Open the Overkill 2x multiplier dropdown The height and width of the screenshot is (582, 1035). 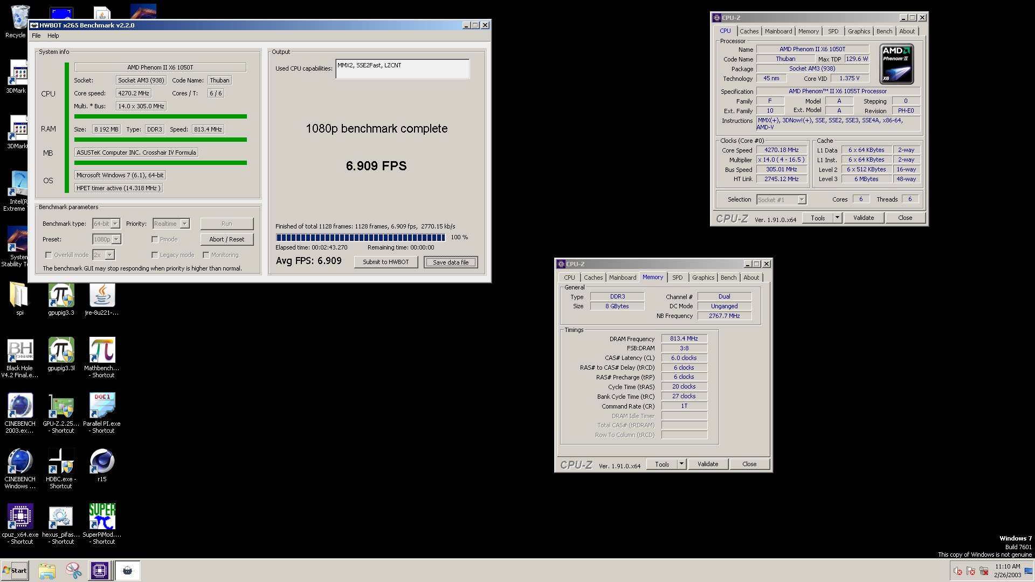pyautogui.click(x=103, y=255)
